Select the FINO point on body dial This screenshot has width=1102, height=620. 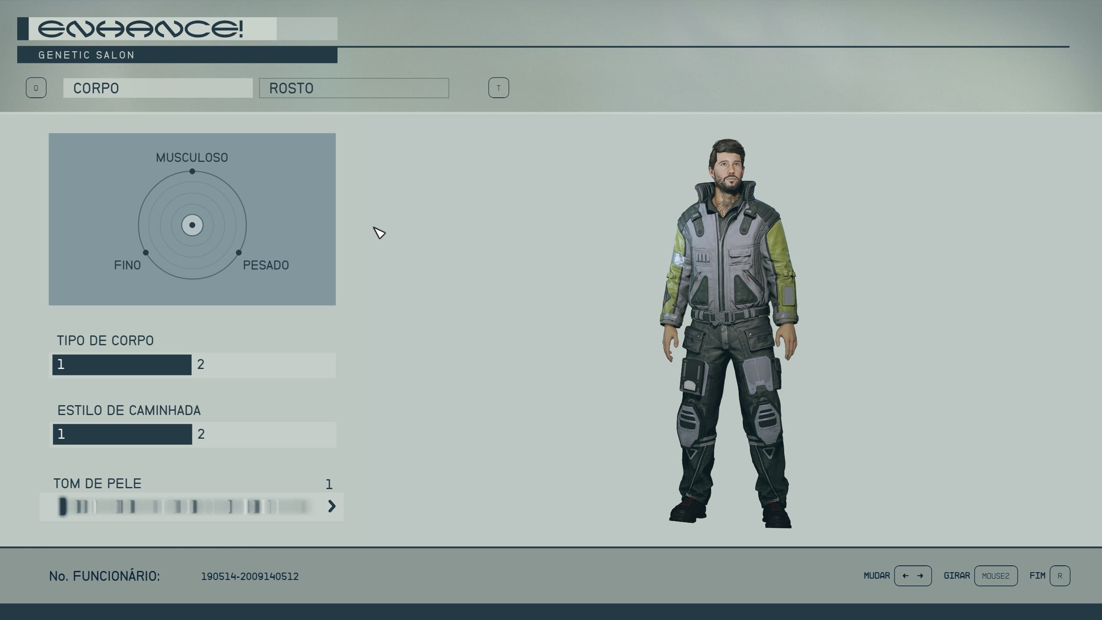pos(145,253)
